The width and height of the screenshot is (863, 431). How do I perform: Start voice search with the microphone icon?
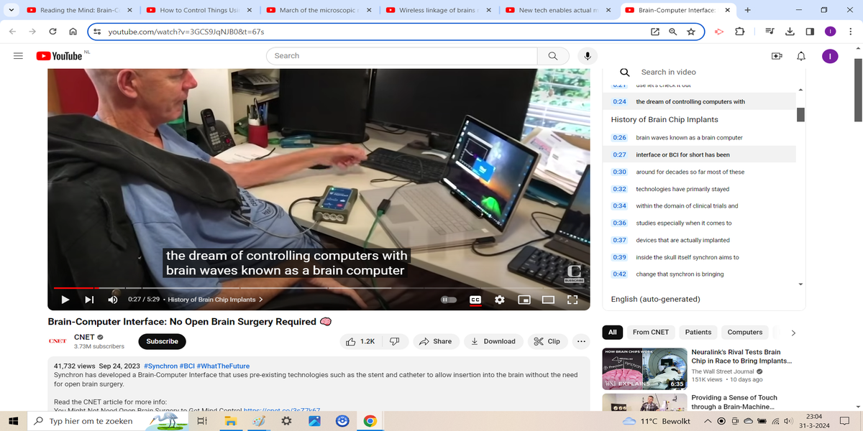coord(588,56)
